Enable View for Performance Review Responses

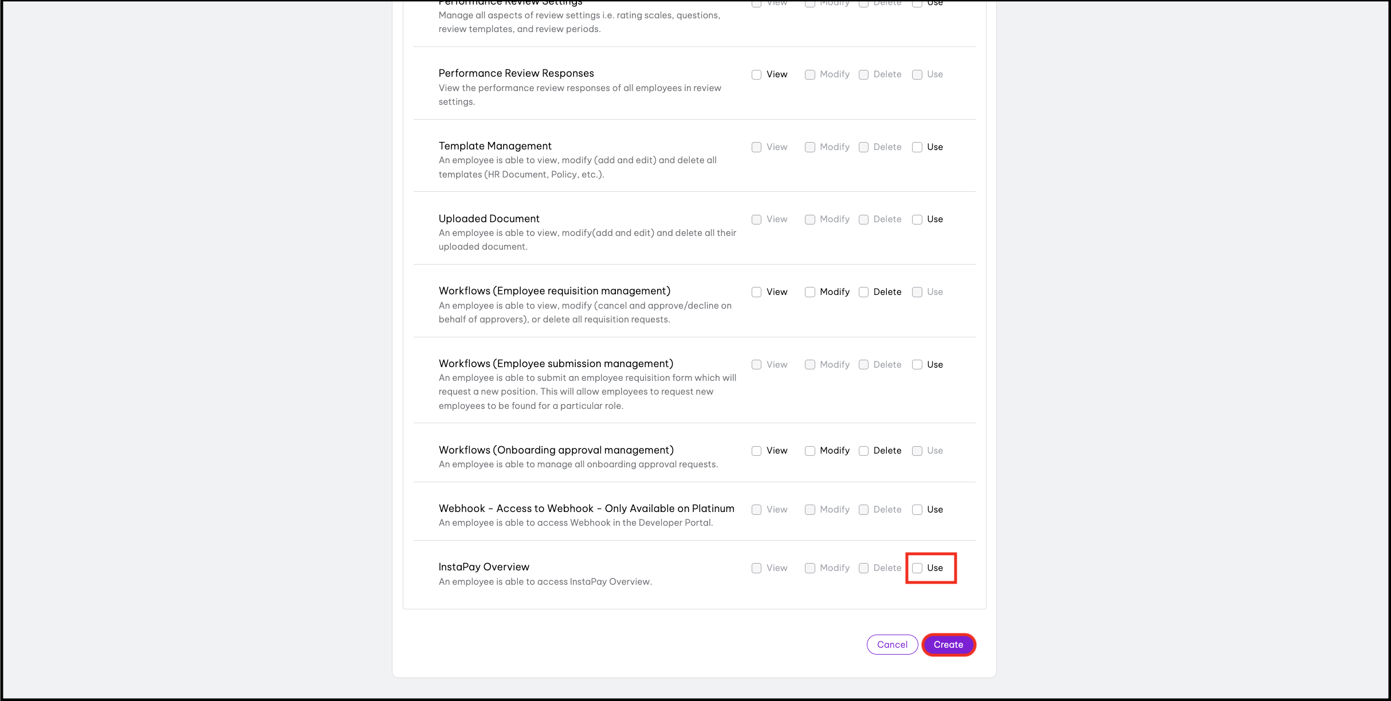[757, 74]
